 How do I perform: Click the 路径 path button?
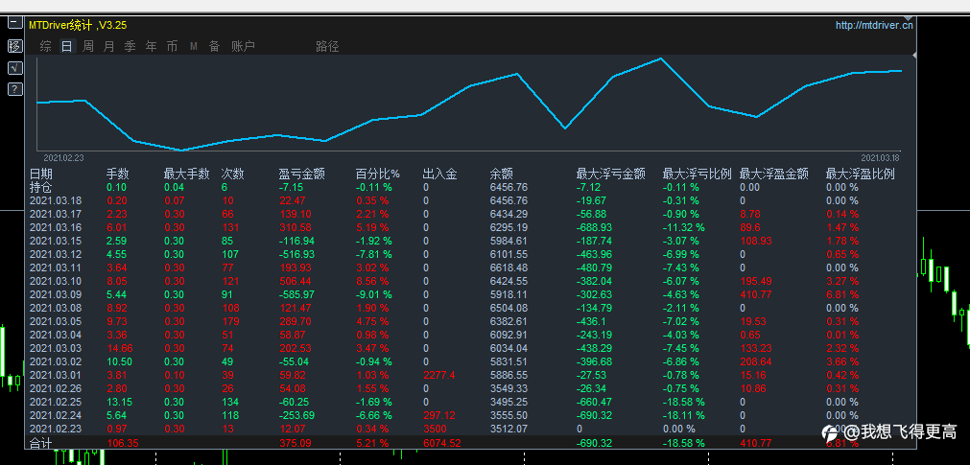click(x=327, y=46)
